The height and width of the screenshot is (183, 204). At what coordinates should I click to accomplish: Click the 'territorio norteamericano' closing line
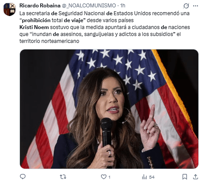49,41
